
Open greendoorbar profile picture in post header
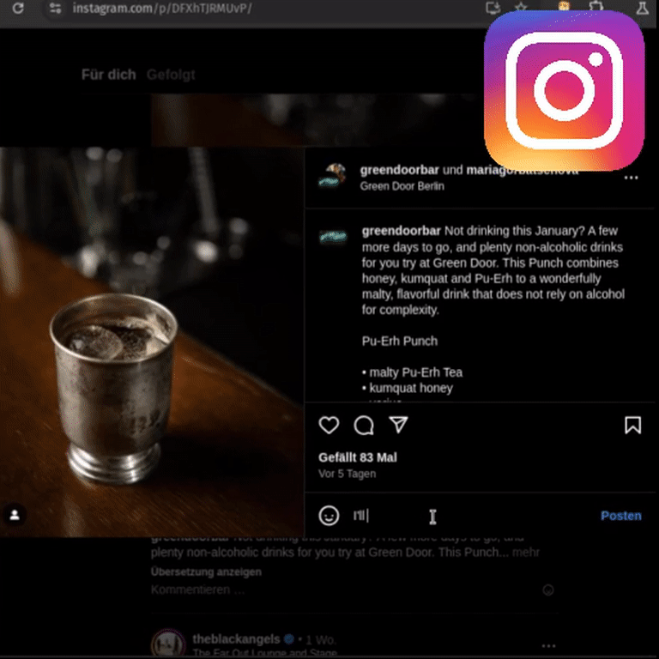(332, 176)
